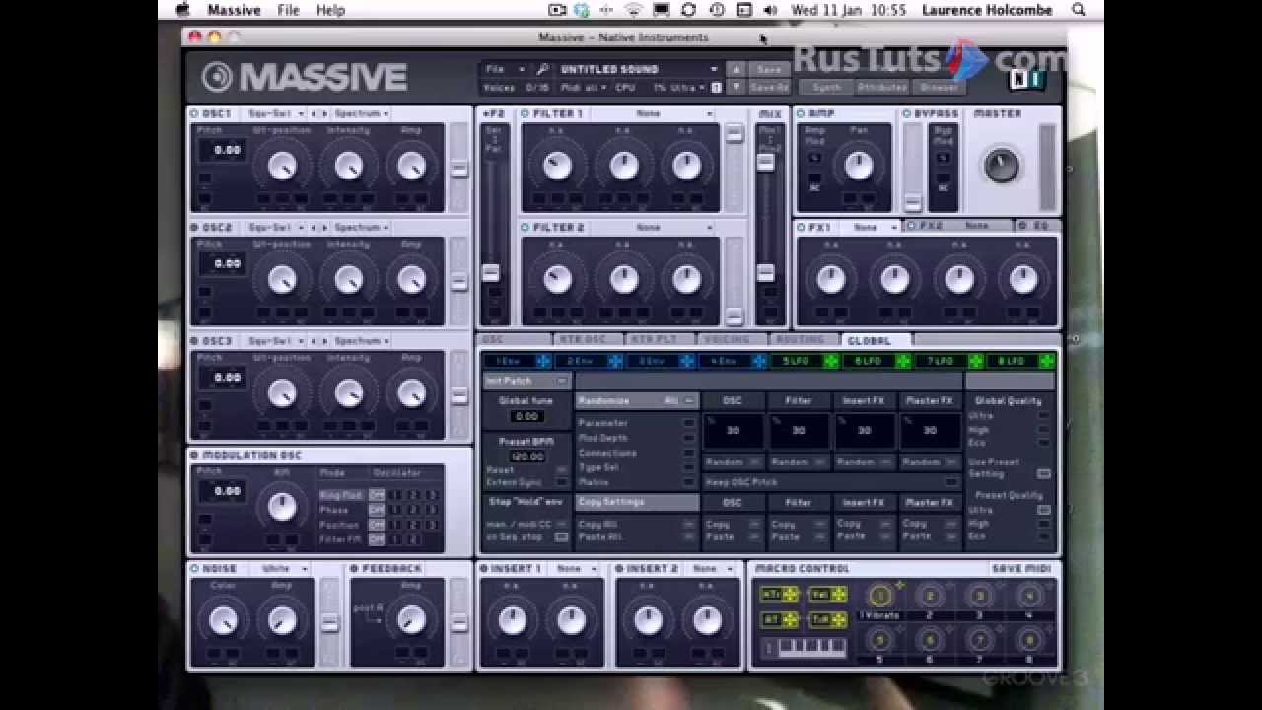This screenshot has height=710, width=1262.
Task: Click the 4 Env modulation cross handle
Action: [x=759, y=362]
